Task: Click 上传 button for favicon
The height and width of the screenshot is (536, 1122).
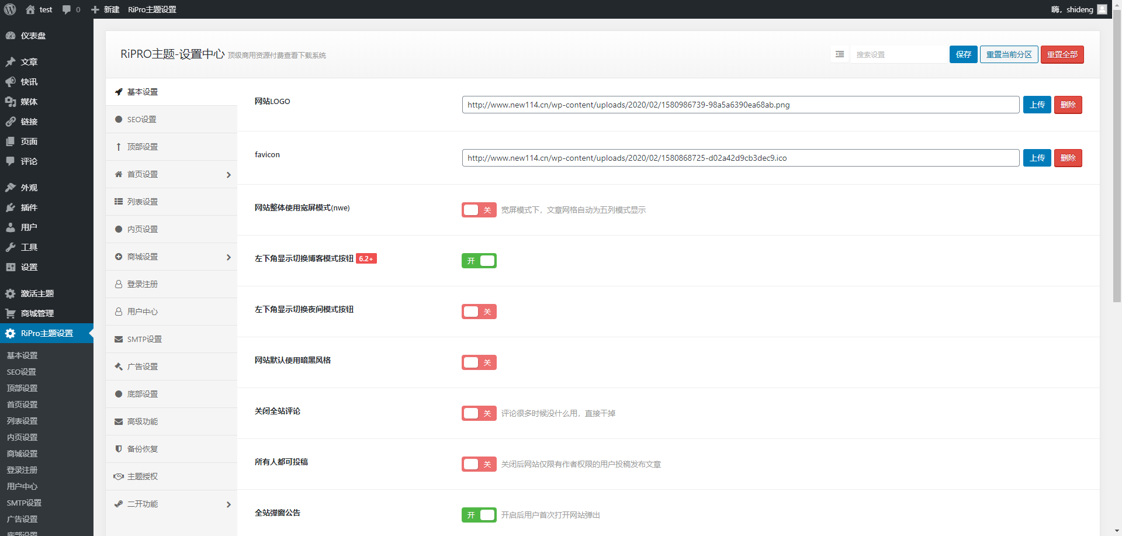Action: click(1037, 158)
